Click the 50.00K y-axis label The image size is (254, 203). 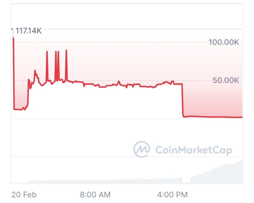click(x=226, y=81)
